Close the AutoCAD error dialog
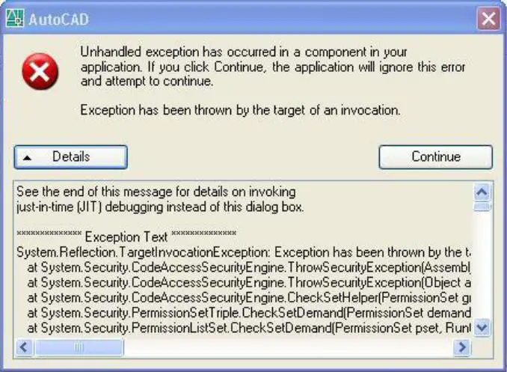Viewport: 507px width, 372px height. 488,19
